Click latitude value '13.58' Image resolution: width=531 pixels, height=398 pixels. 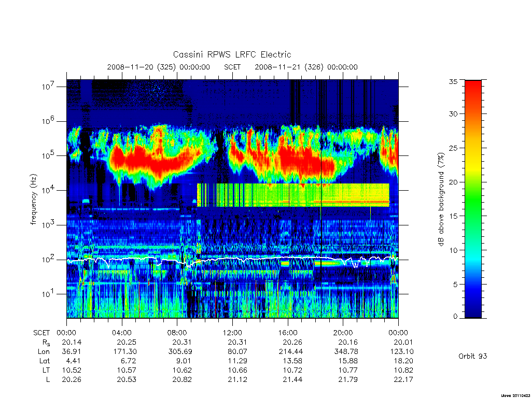(x=293, y=361)
